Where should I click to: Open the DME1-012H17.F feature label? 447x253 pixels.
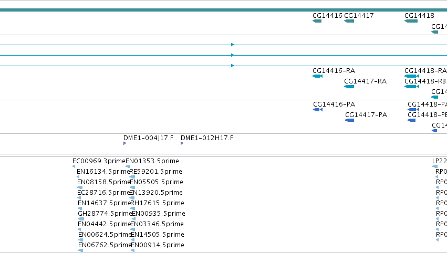pos(207,138)
